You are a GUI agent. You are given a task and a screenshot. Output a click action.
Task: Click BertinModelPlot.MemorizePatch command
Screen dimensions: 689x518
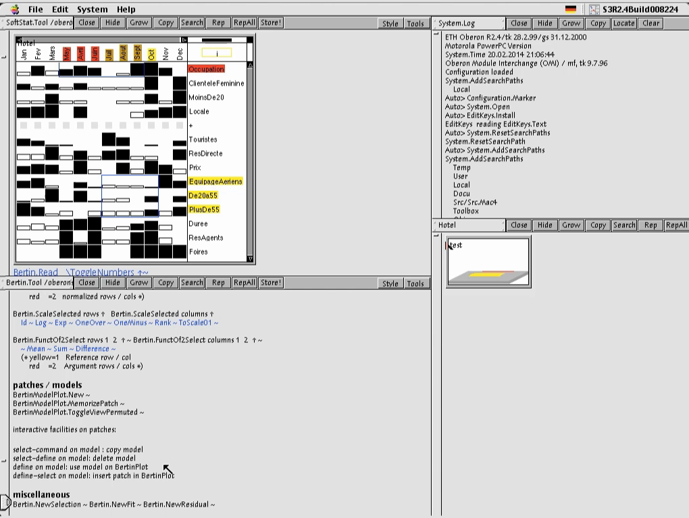tap(66, 403)
